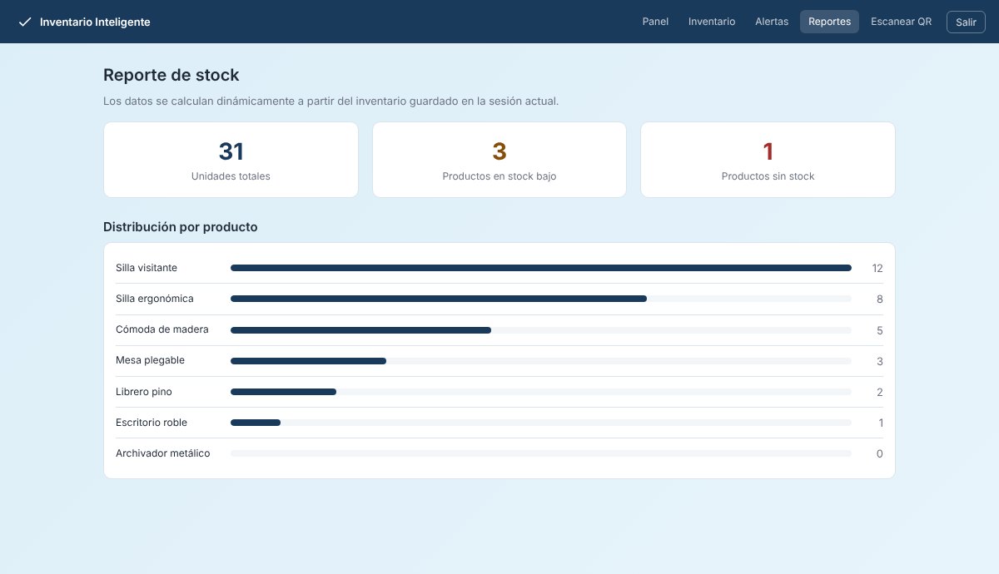The image size is (999, 574).
Task: Select the Cómoda de madera label
Action: click(x=162, y=329)
